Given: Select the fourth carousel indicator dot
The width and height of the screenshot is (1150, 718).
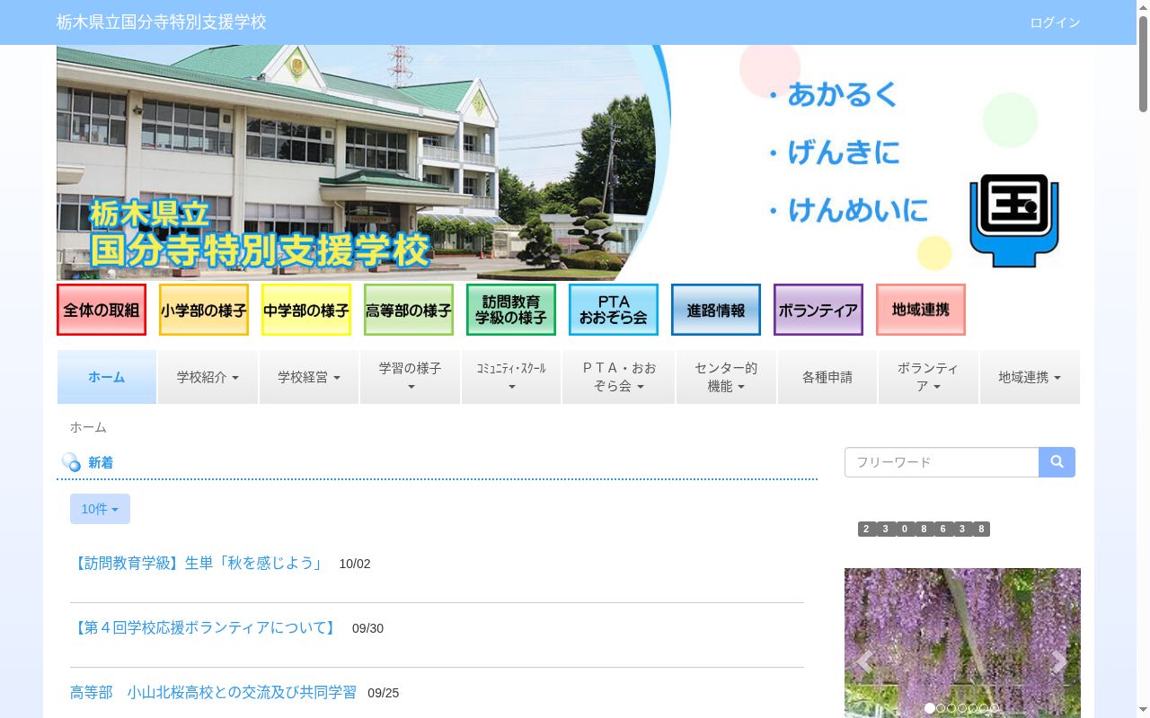Looking at the screenshot, I should pos(962,708).
